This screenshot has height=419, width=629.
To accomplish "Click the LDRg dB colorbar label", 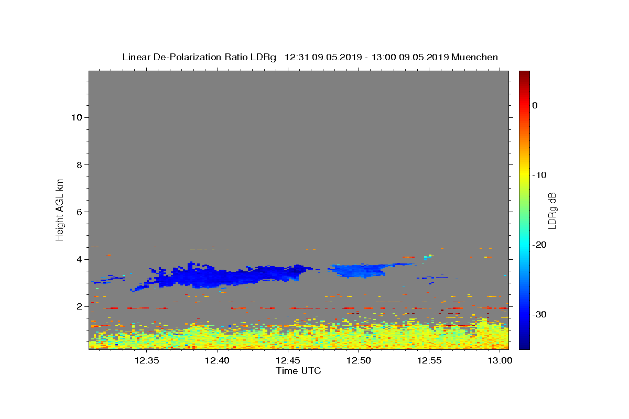I will pyautogui.click(x=552, y=210).
